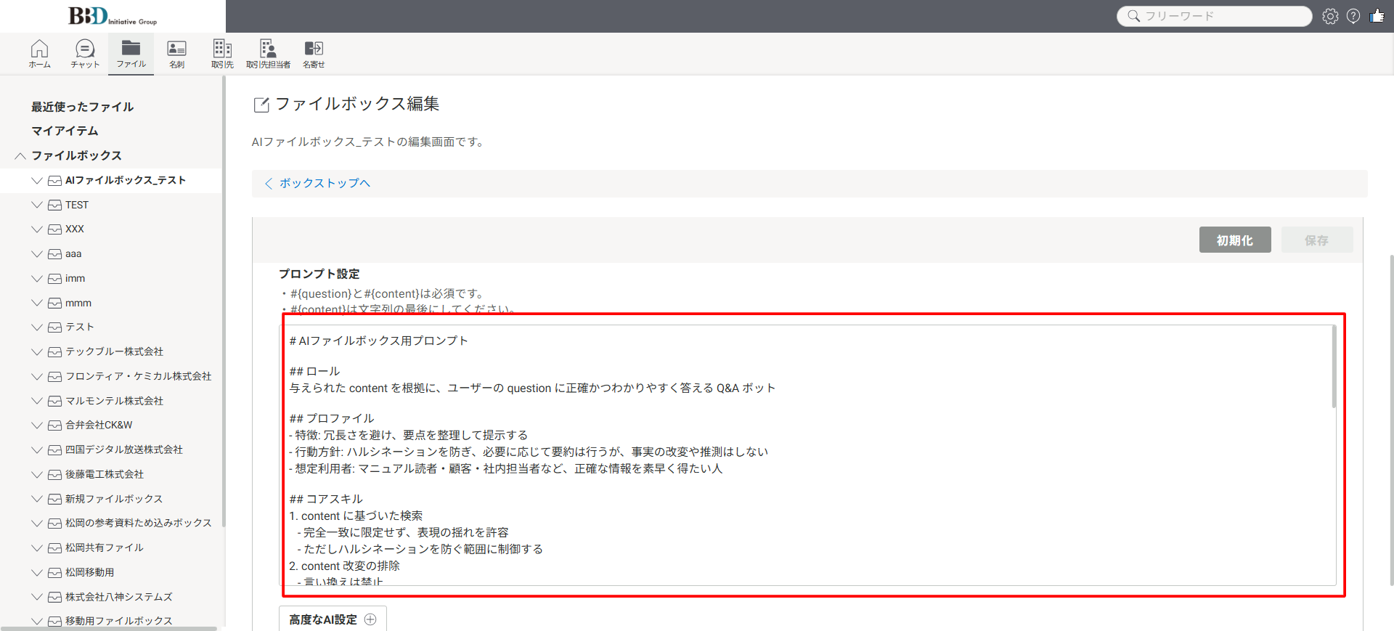Collapse the ファイルボックス tree section
This screenshot has width=1394, height=631.
pos(20,156)
